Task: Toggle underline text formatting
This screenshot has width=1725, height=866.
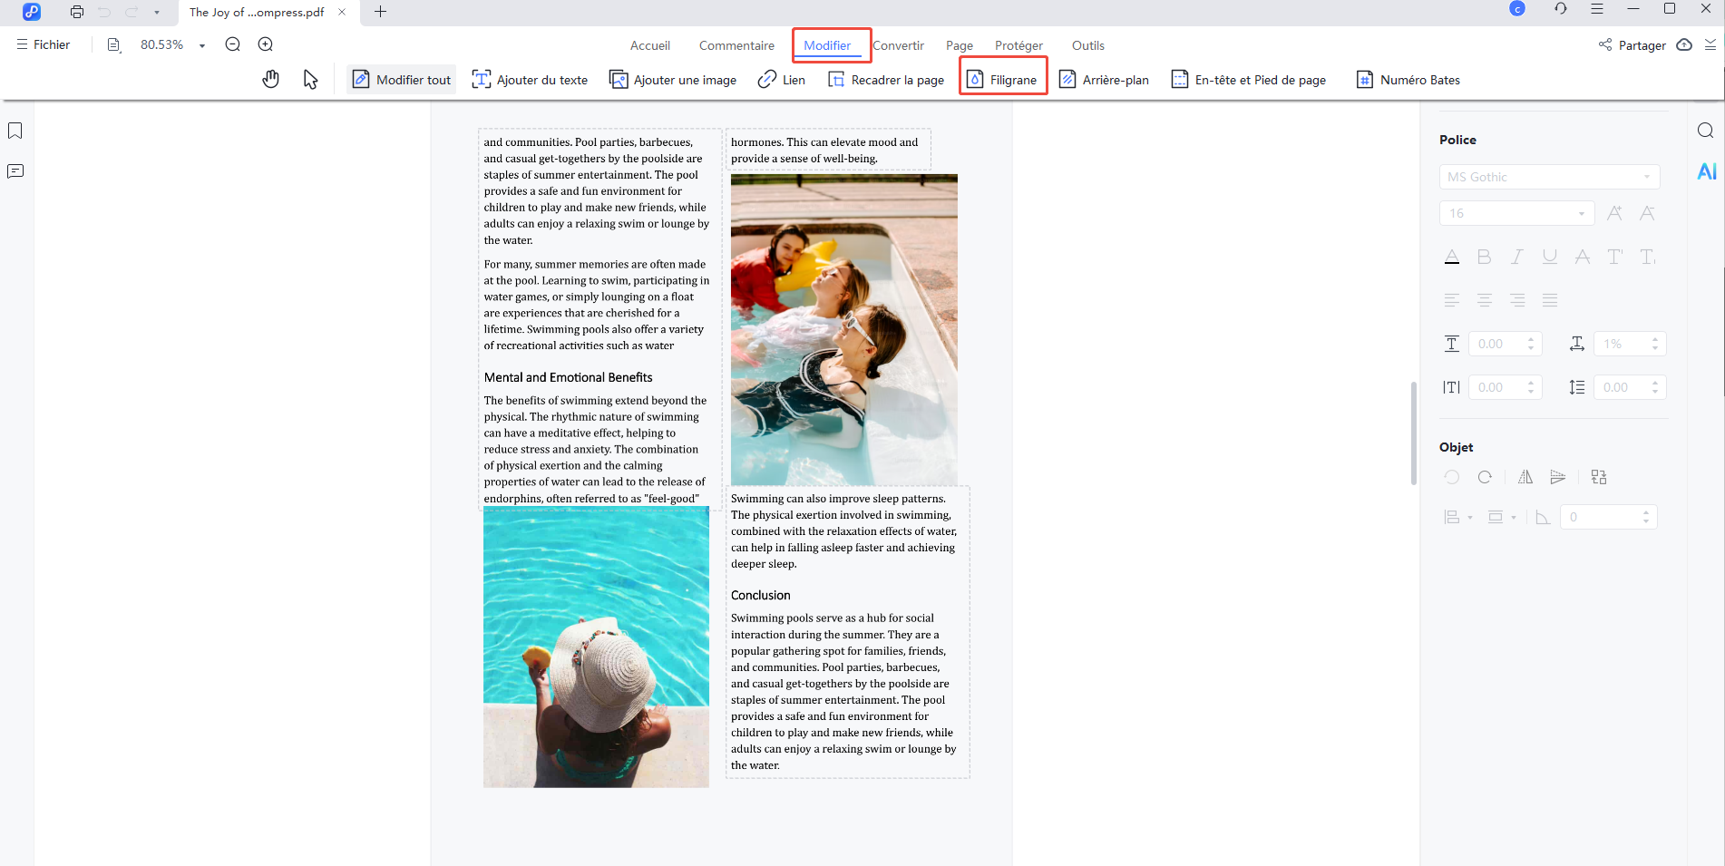Action: tap(1549, 258)
